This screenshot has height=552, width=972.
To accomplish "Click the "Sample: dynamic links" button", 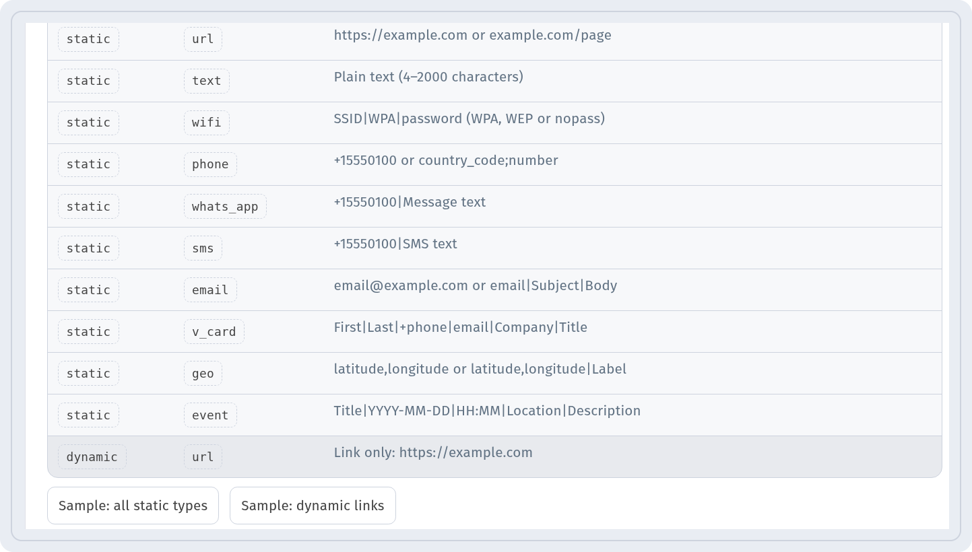I will point(313,506).
